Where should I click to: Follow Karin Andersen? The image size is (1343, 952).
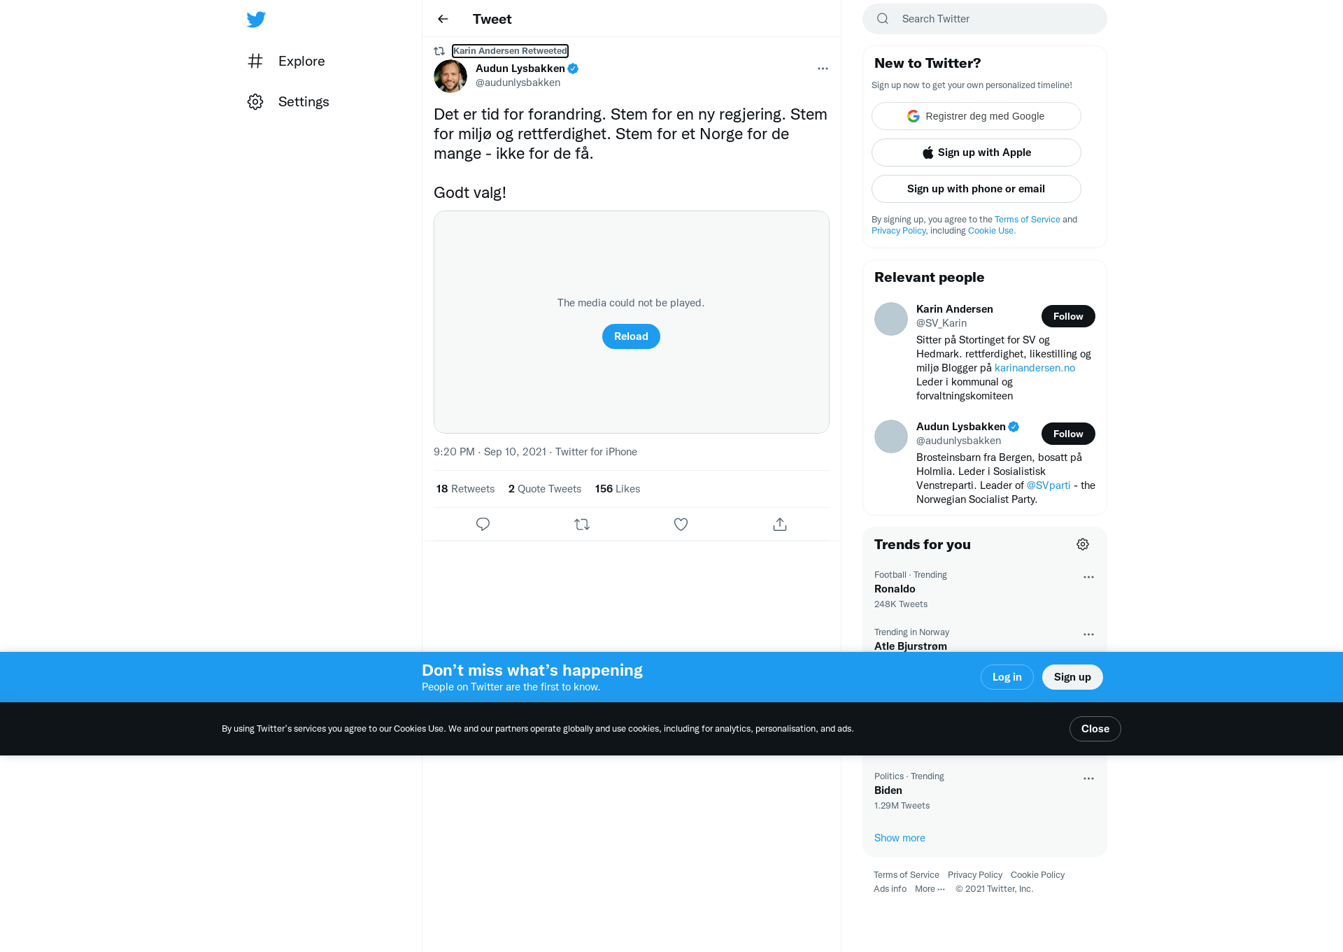tap(1068, 316)
